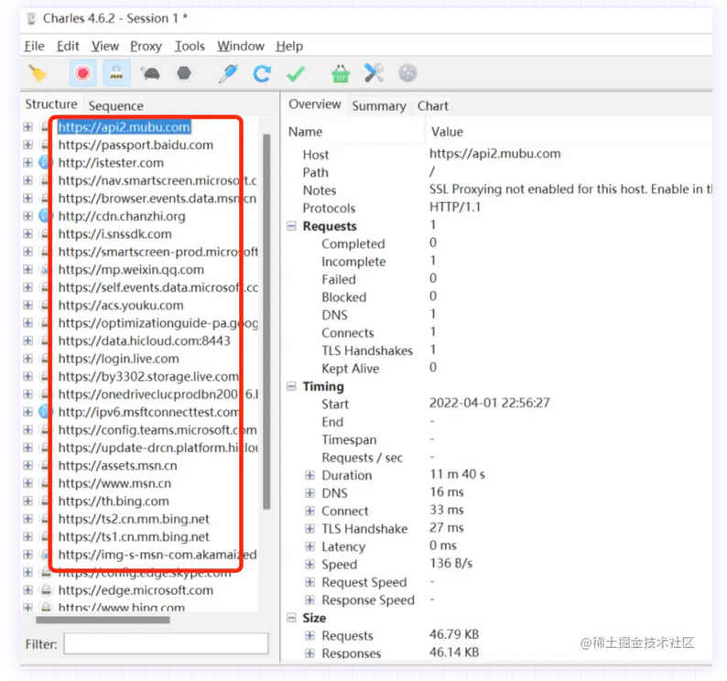Select https://data.hicloud.com:8443 in the tree
This screenshot has height=681, width=727.
click(x=144, y=341)
